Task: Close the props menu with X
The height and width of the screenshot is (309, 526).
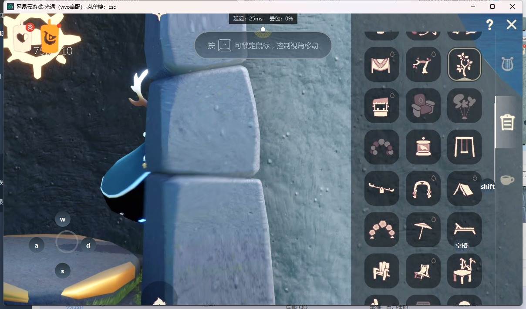Action: coord(511,24)
